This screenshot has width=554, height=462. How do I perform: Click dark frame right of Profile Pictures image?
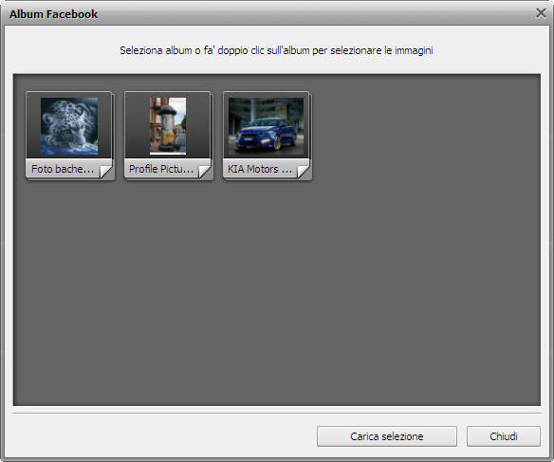point(198,125)
